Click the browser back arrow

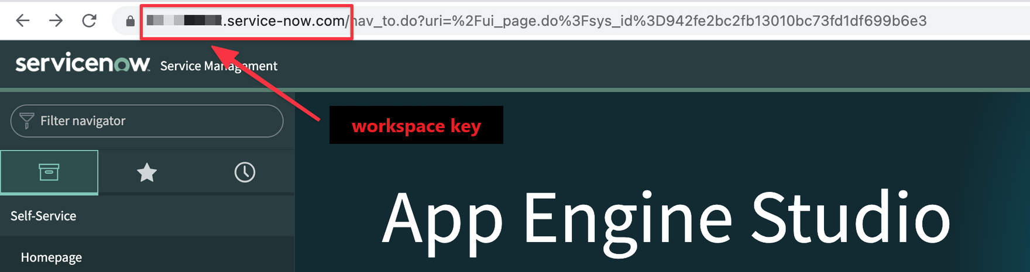22,21
